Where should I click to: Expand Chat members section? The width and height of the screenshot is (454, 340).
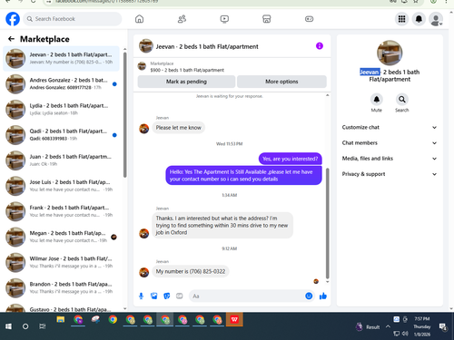point(390,143)
